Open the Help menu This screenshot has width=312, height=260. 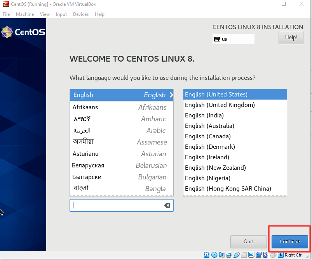(x=99, y=14)
